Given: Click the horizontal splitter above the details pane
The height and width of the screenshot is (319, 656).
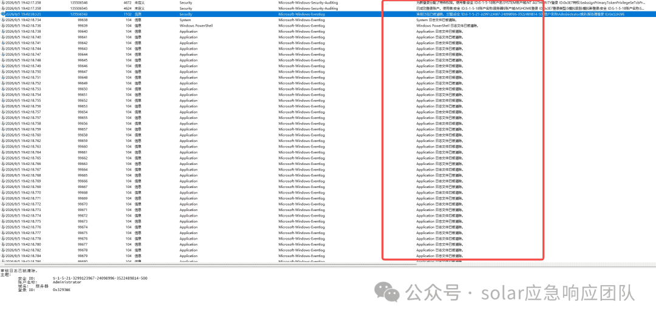Looking at the screenshot, I should [328, 264].
